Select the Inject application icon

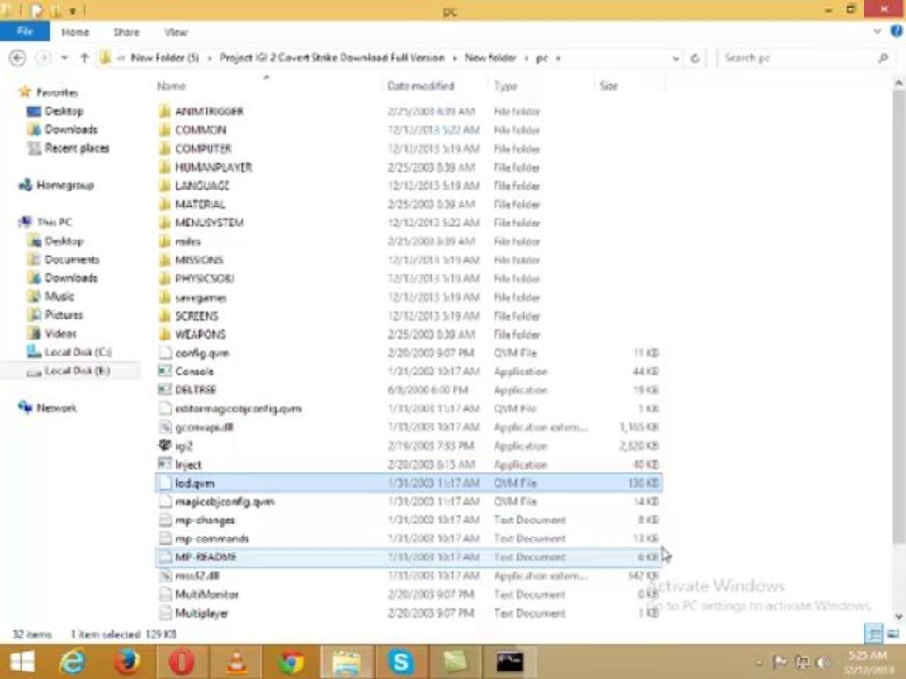[x=164, y=464]
